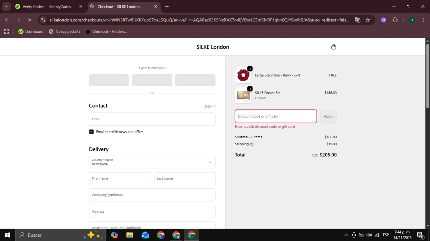Open Windows Start menu
The height and width of the screenshot is (241, 430).
(x=7, y=235)
